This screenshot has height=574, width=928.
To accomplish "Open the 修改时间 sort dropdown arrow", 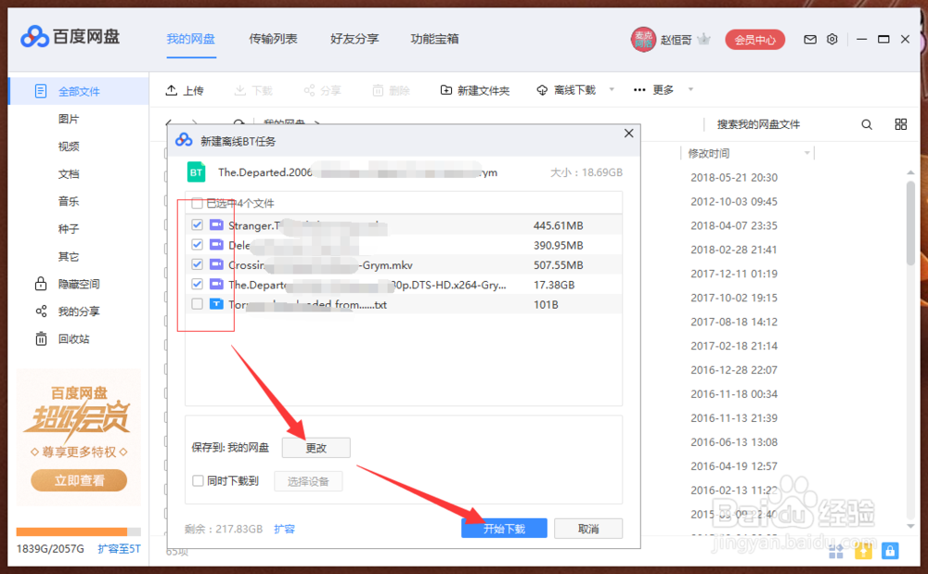I will [806, 153].
